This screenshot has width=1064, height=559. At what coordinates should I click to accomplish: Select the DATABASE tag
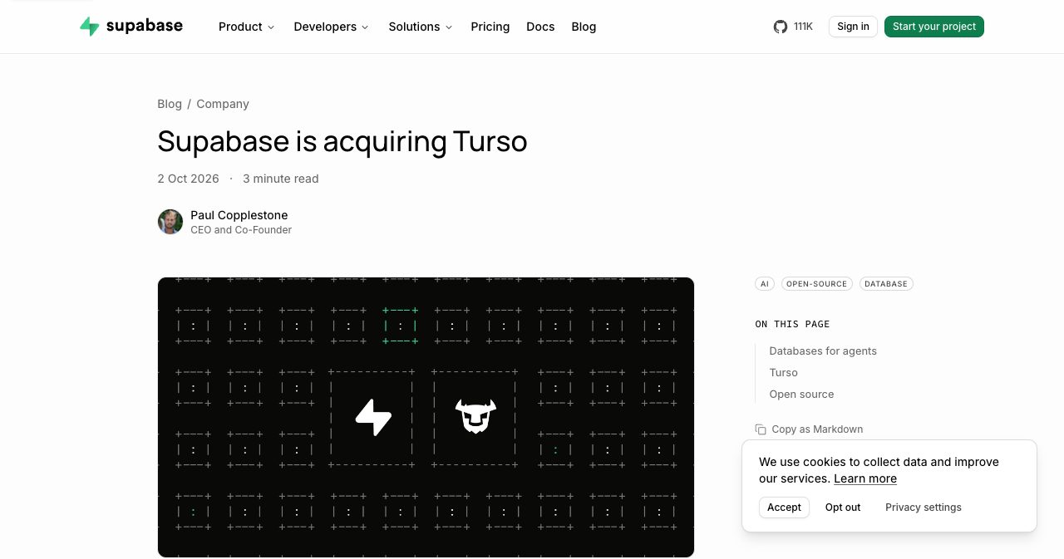click(886, 284)
